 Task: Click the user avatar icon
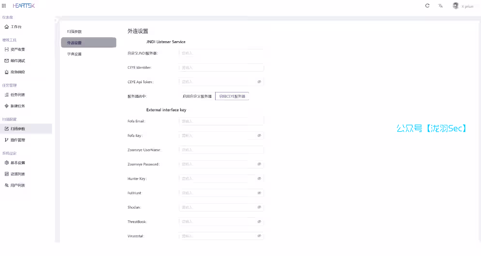click(x=455, y=6)
